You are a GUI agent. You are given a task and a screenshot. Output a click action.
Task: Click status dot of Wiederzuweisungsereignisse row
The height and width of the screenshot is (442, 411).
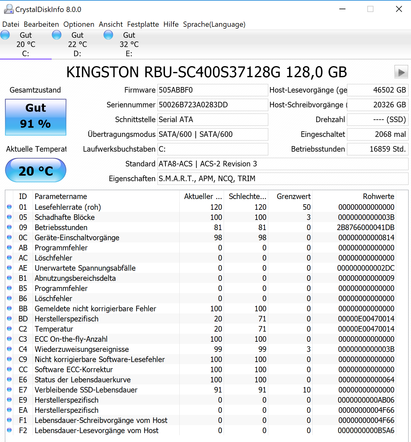(9, 349)
